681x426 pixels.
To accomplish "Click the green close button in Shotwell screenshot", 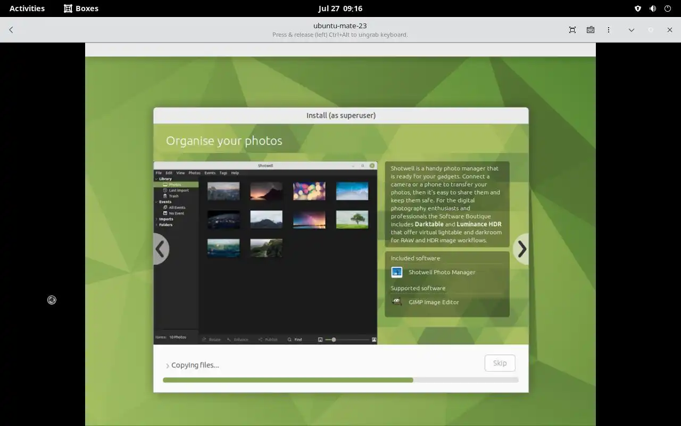I will (x=372, y=166).
